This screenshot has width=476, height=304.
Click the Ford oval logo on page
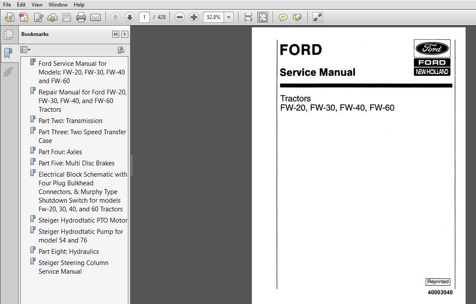tap(432, 48)
